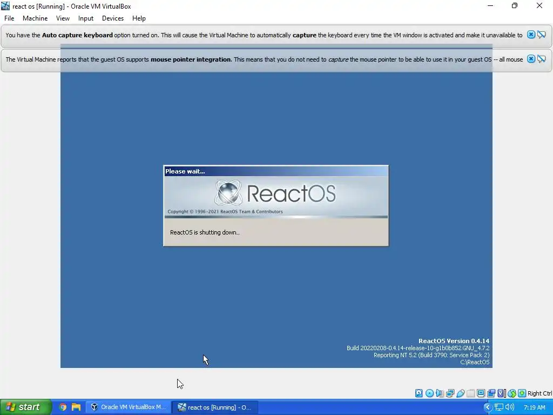
Task: Open the Input menu
Action: click(86, 18)
